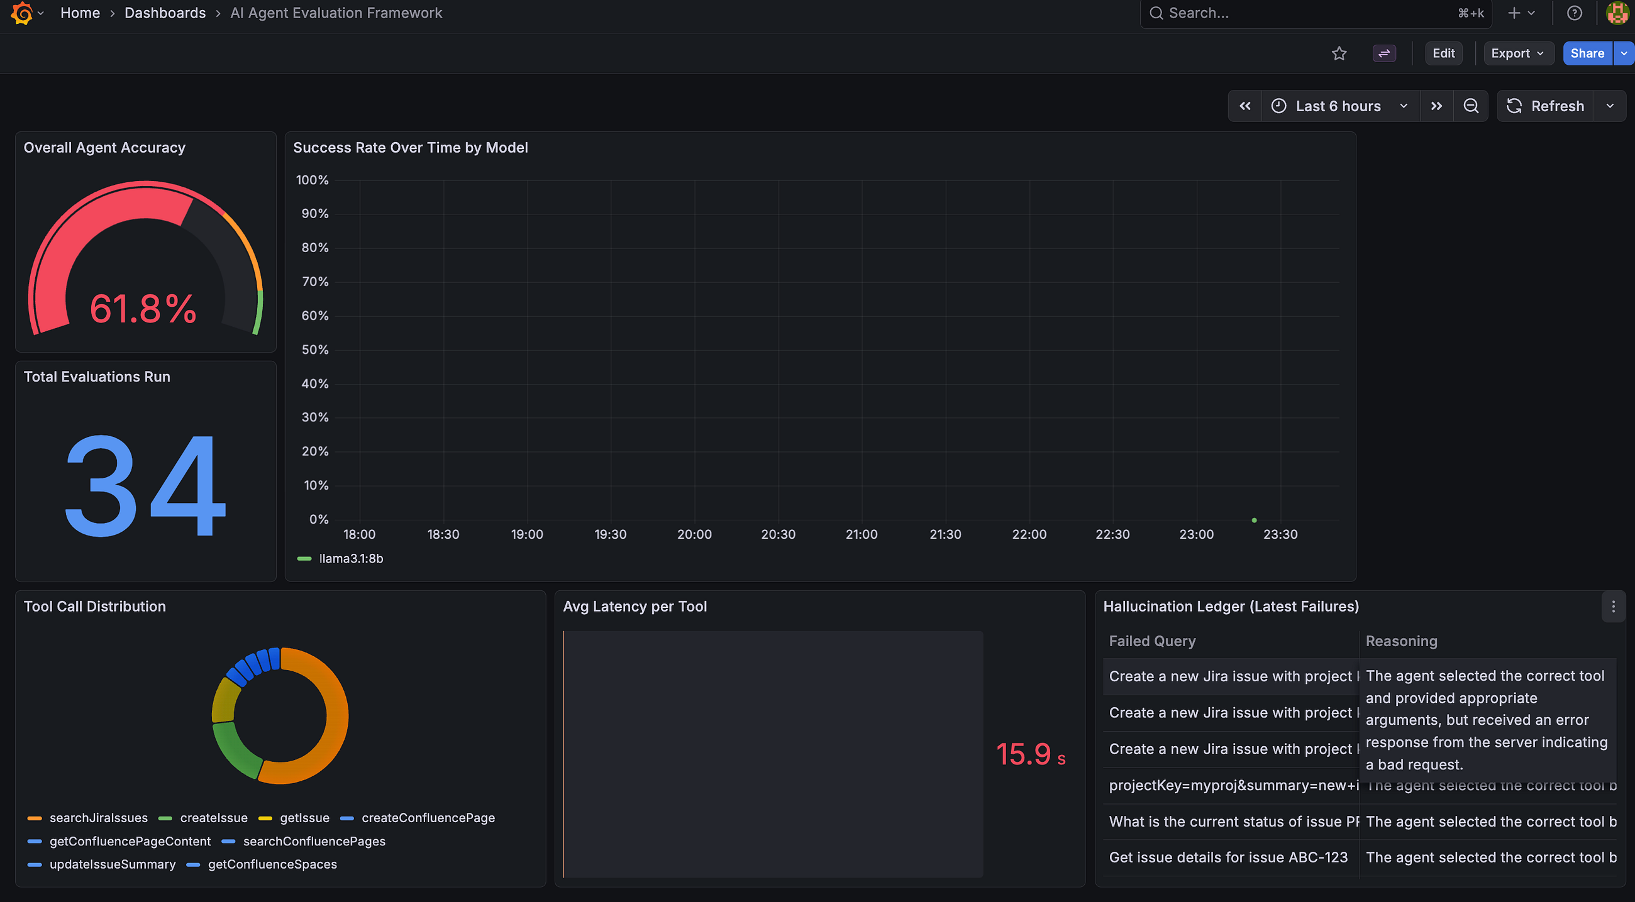This screenshot has height=902, width=1635.
Task: Toggle getIssue legend entry
Action: coord(304,818)
